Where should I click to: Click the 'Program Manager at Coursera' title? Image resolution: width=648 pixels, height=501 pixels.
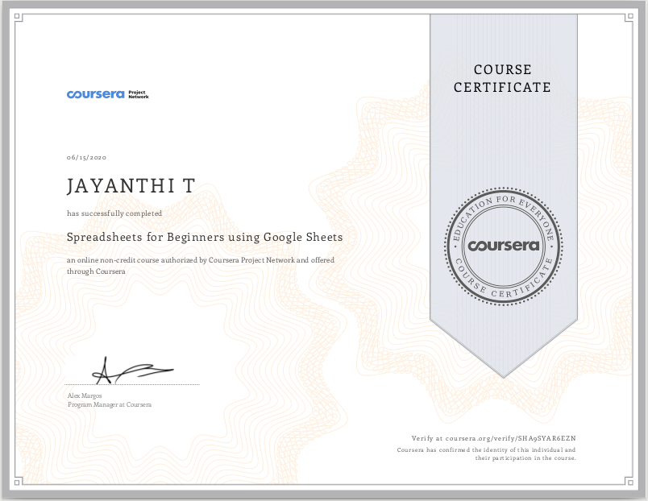point(110,404)
